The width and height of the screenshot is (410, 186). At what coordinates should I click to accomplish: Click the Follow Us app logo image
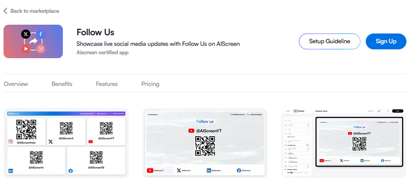pyautogui.click(x=33, y=41)
